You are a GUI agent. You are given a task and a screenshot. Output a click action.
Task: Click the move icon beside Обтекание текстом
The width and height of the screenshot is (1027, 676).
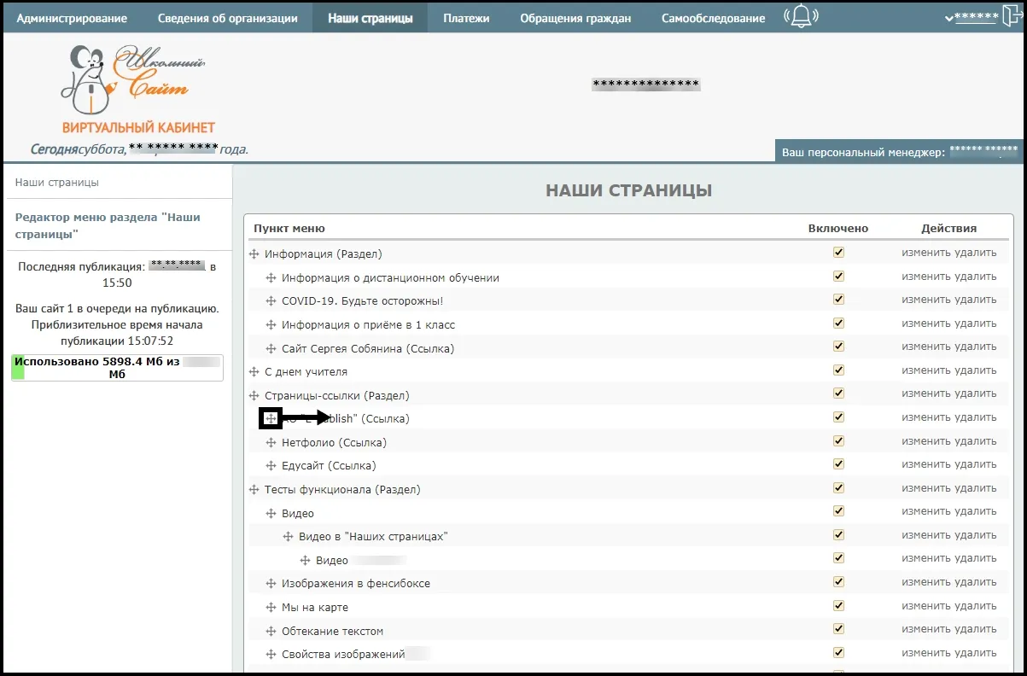(x=271, y=632)
